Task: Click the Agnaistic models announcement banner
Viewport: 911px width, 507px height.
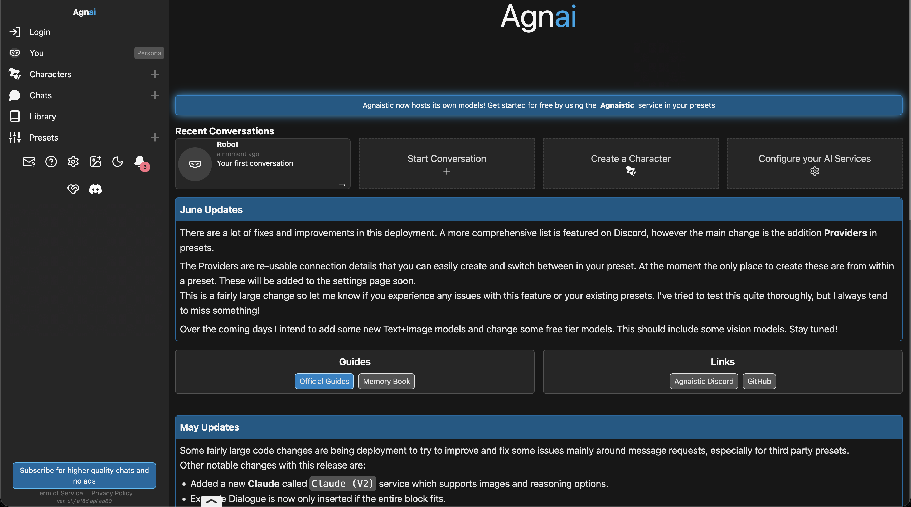Action: click(x=539, y=105)
